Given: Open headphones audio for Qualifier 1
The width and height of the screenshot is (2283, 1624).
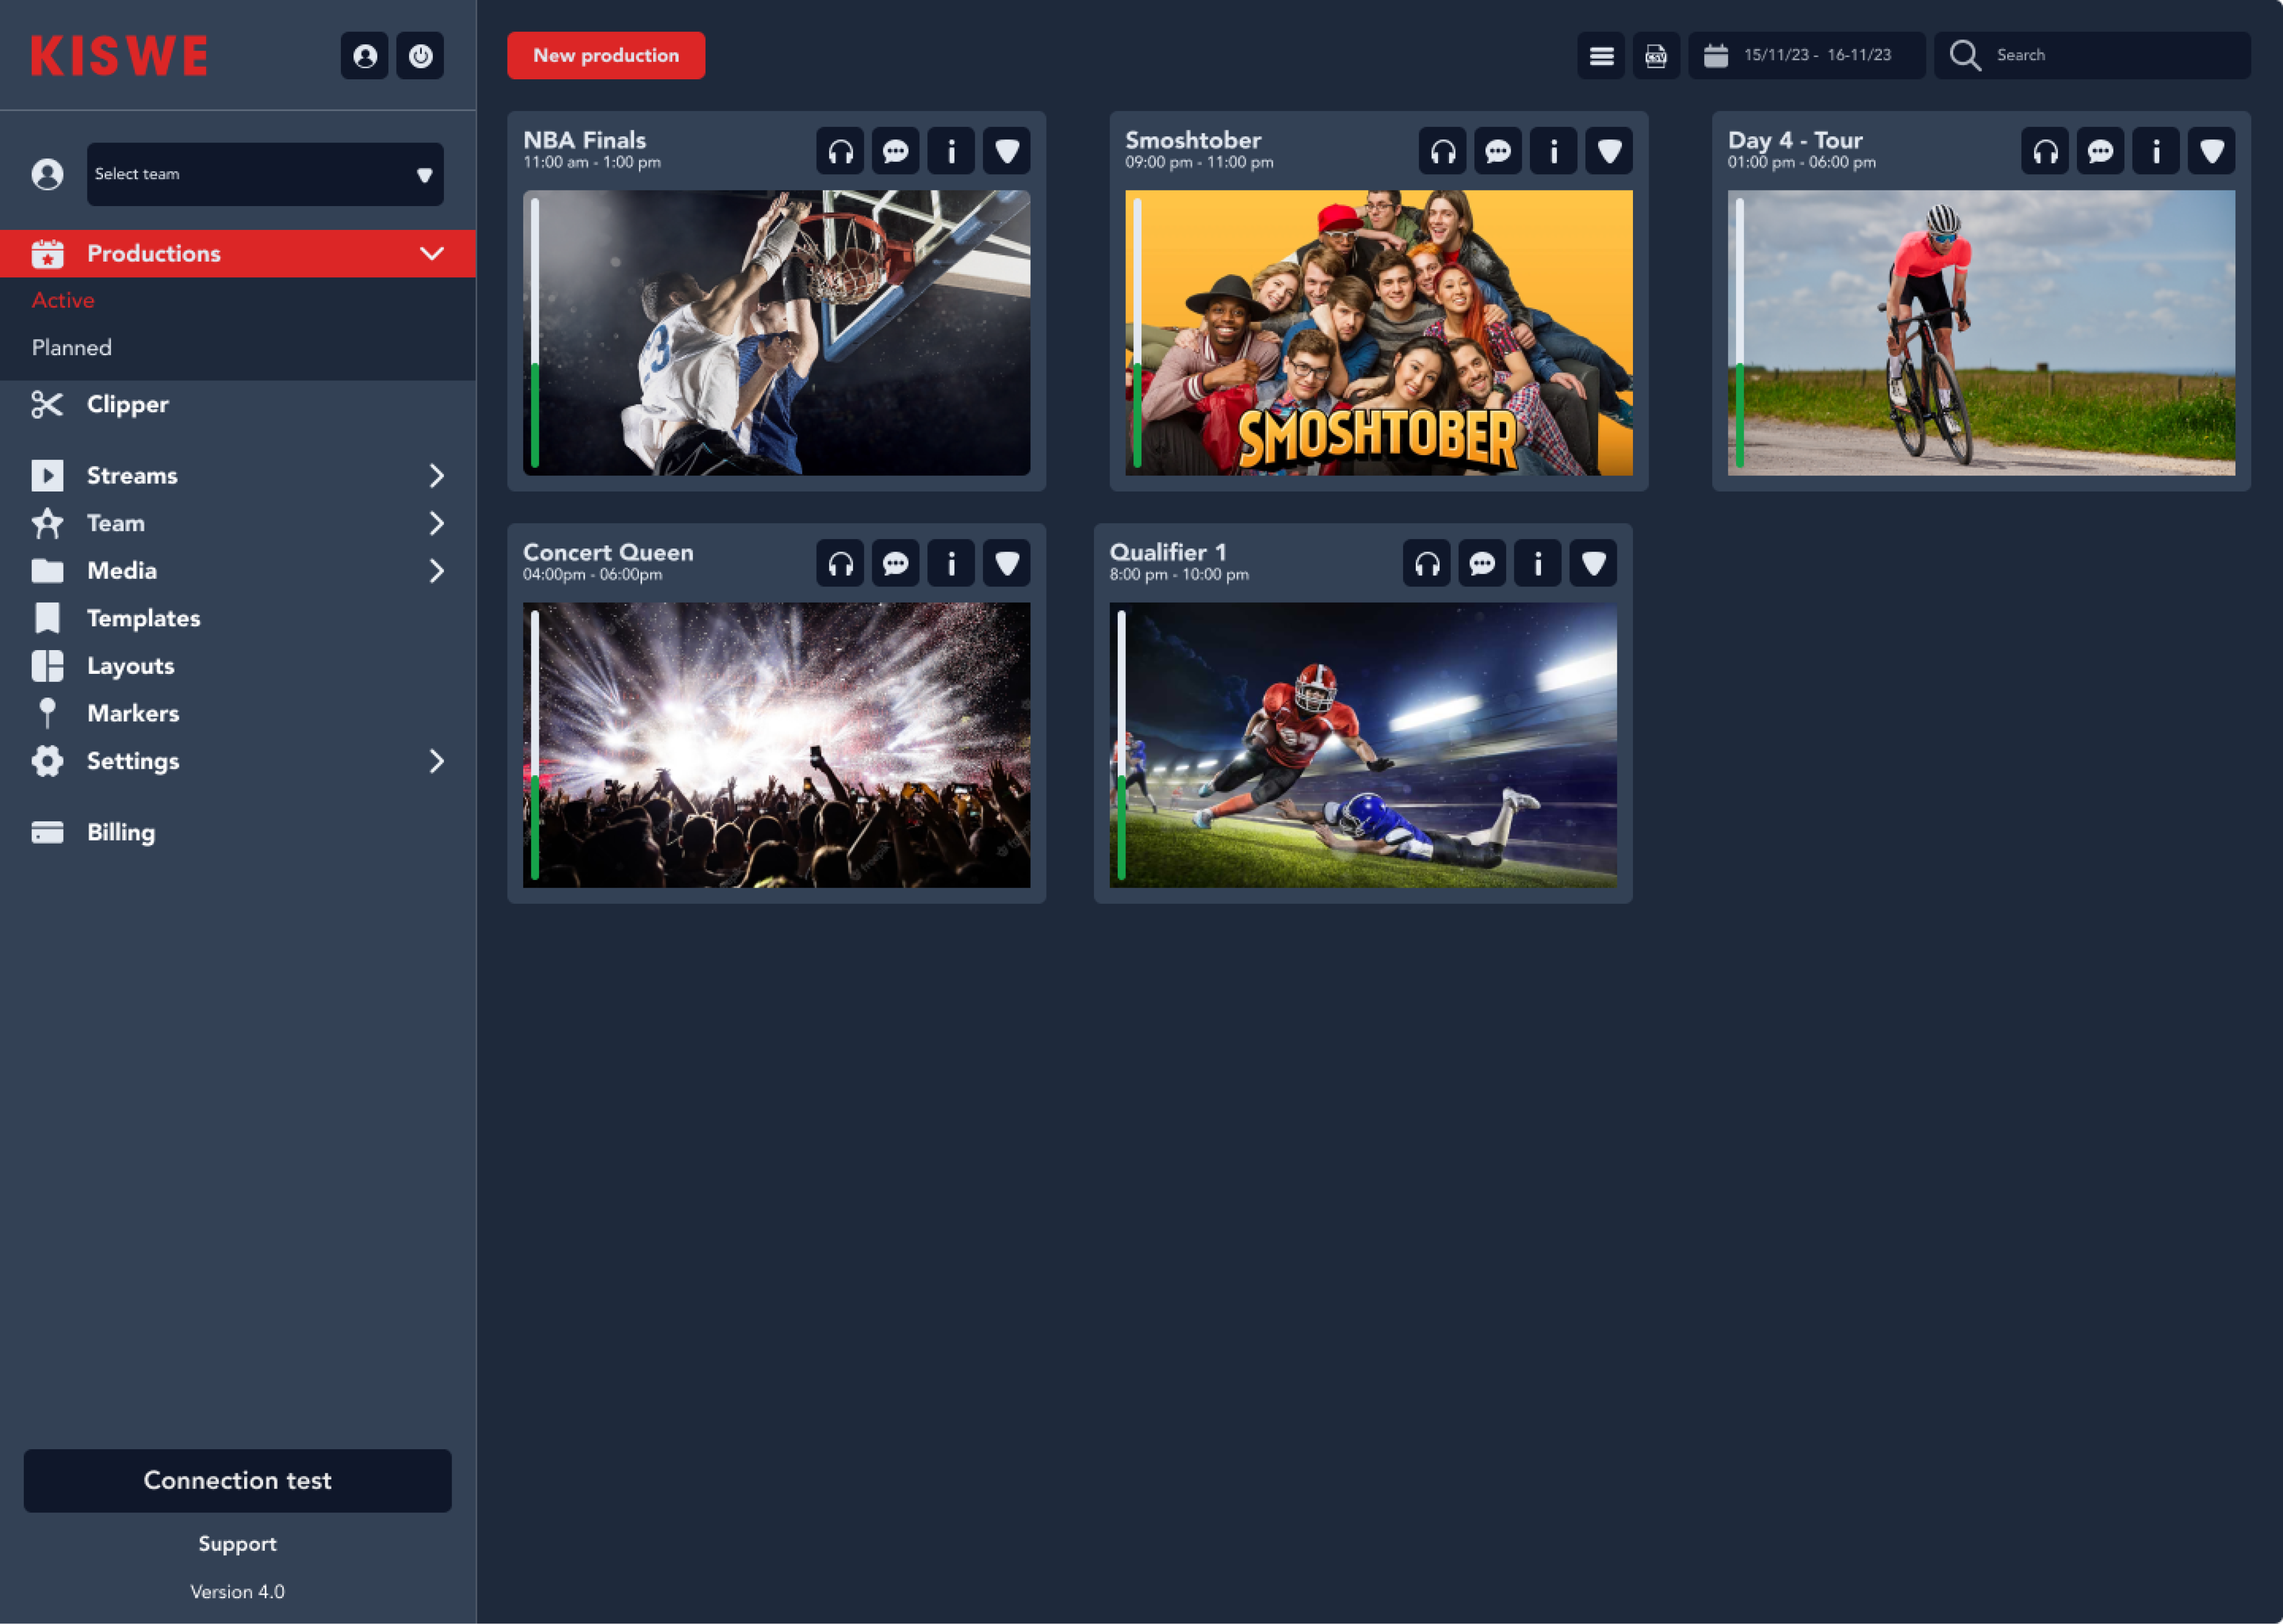Looking at the screenshot, I should pyautogui.click(x=1426, y=563).
